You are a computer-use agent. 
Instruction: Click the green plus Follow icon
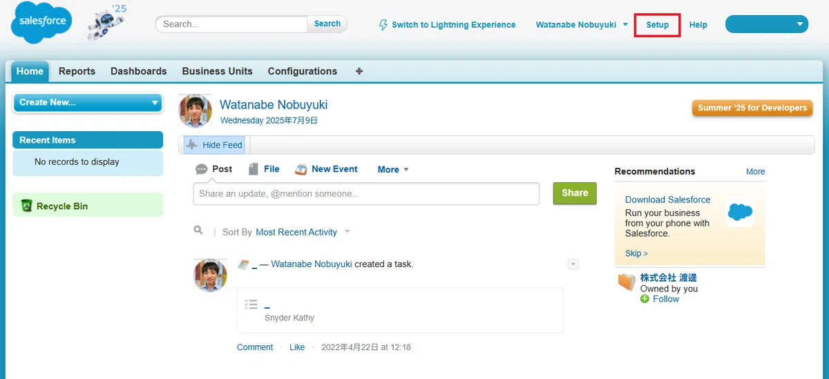tap(645, 299)
